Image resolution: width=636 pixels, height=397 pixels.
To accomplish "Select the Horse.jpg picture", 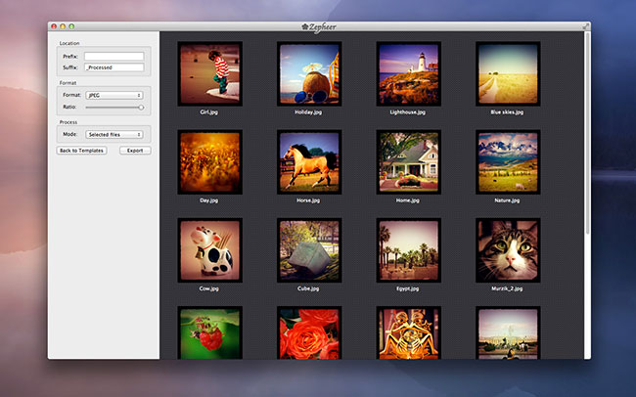I will pos(308,161).
